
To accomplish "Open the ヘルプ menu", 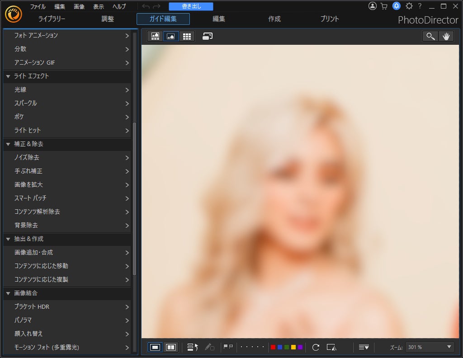I will click(119, 6).
